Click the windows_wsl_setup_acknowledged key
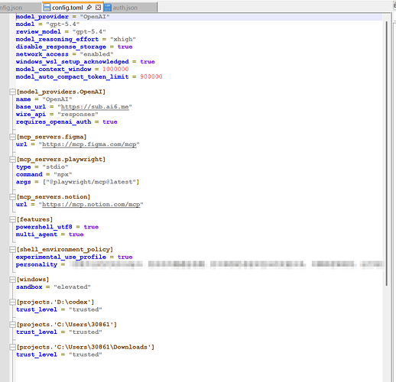This screenshot has width=396, height=382. (73, 62)
